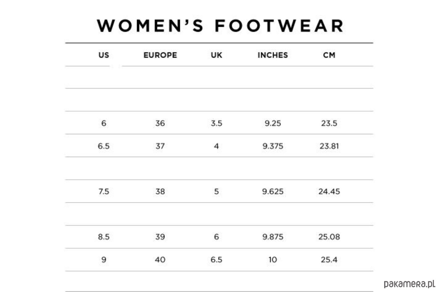Click the US column header

[x=104, y=55]
